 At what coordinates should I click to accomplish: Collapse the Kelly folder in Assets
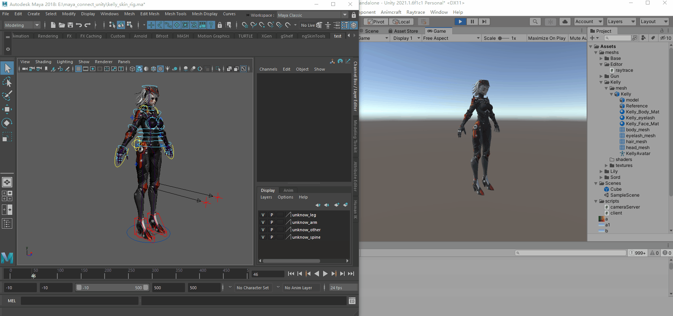click(601, 82)
